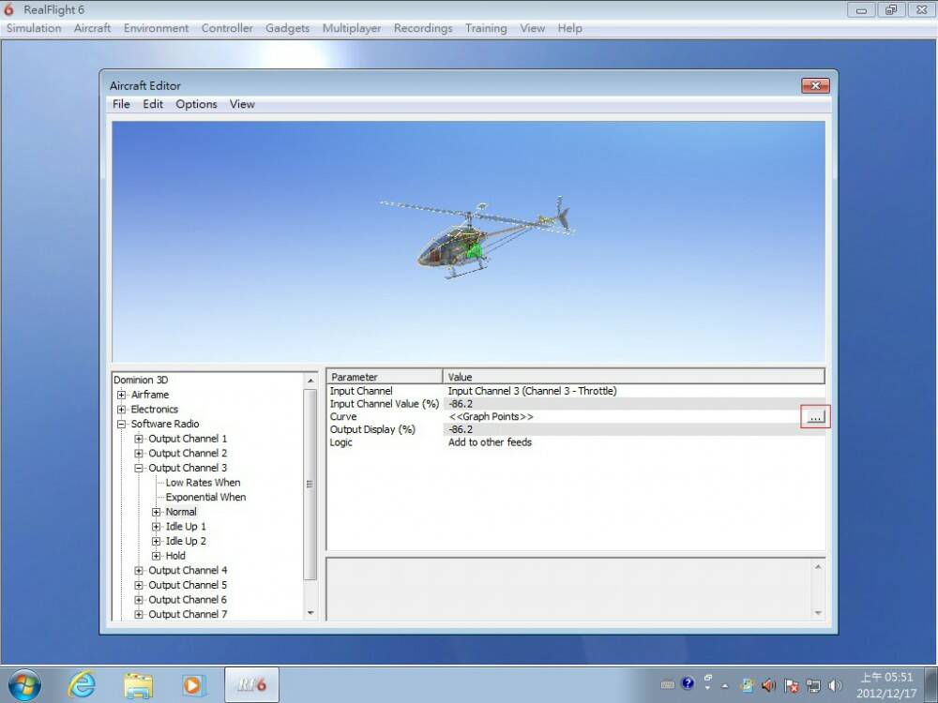Viewport: 938px width, 703px height.
Task: Click the RealFlight 6 logo in the title bar
Action: coord(8,9)
